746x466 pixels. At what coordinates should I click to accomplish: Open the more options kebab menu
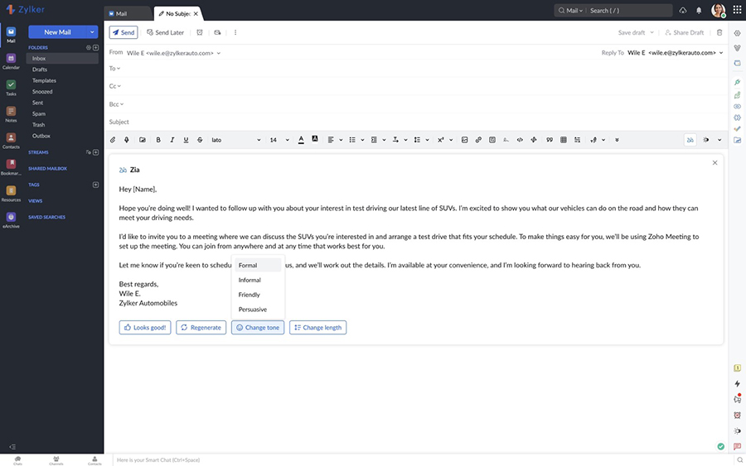235,32
